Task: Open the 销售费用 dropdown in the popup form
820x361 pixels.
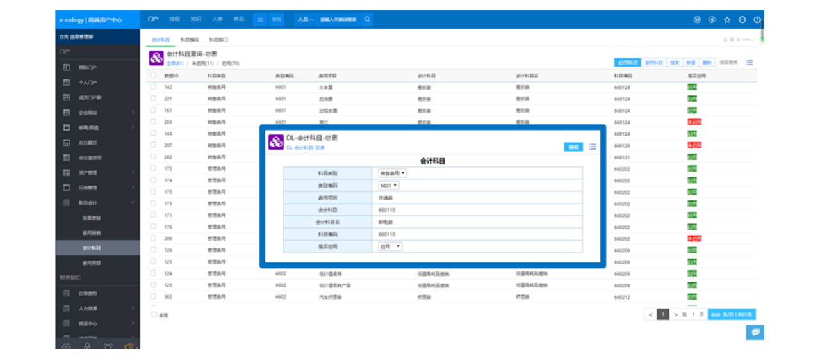Action: pyautogui.click(x=392, y=173)
